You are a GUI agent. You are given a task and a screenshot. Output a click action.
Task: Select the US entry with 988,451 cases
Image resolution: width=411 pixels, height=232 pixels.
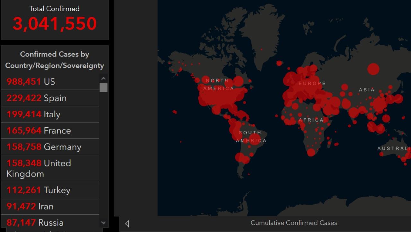[50, 82]
